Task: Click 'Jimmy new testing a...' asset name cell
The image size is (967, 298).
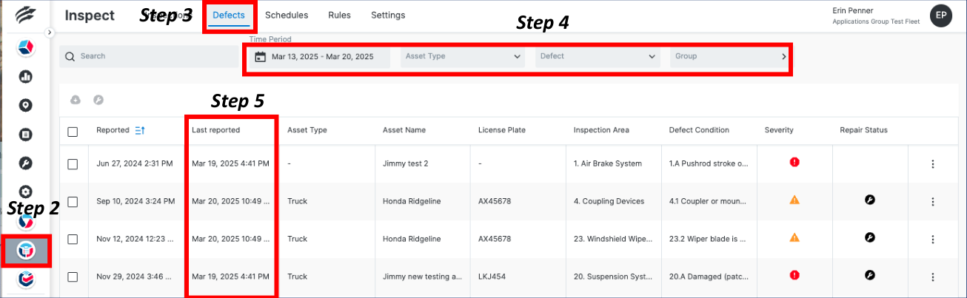Action: click(x=423, y=277)
